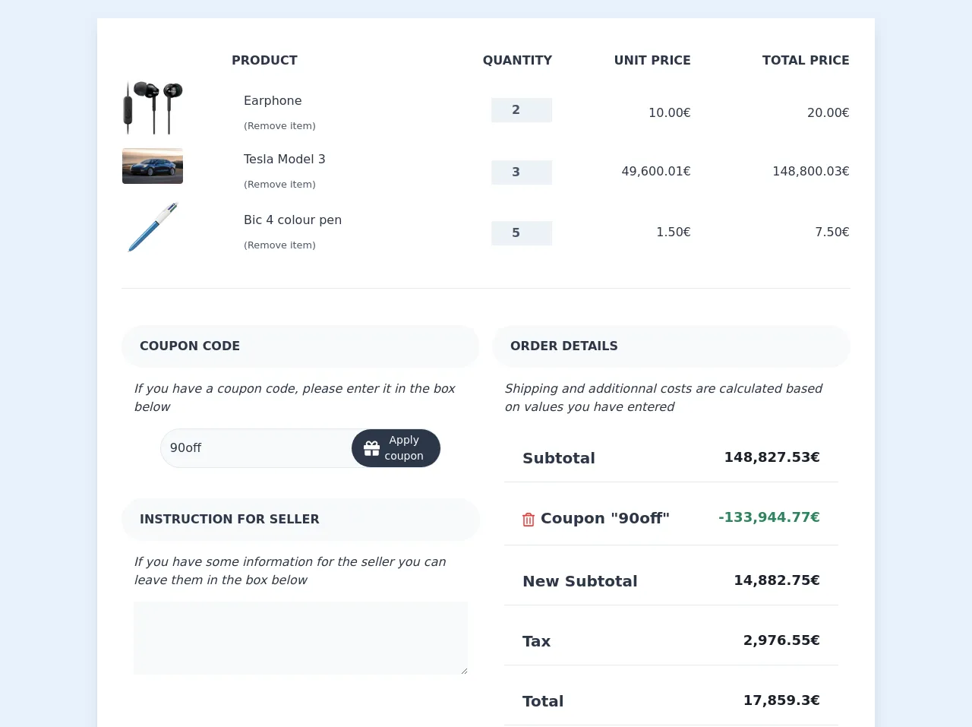Click the seller instructions text area

click(x=301, y=637)
